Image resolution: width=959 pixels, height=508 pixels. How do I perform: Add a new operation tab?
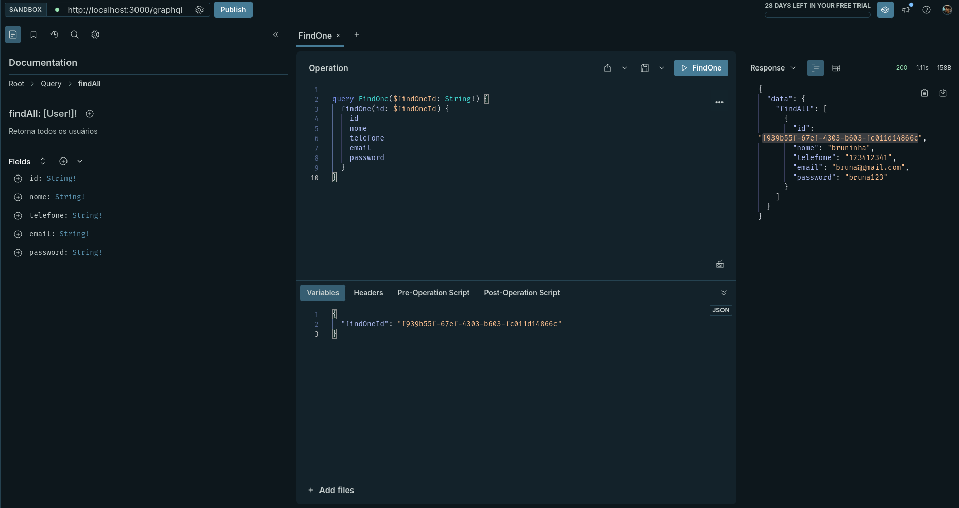point(357,34)
